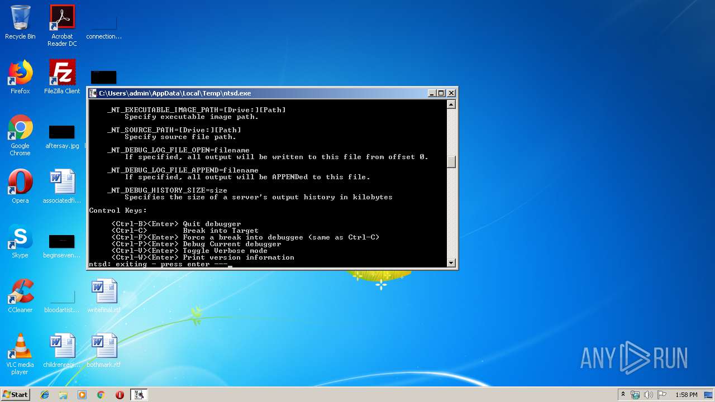Show hidden system tray icons

[623, 395]
